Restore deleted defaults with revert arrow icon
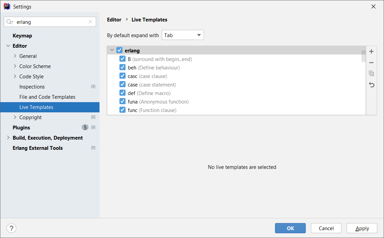This screenshot has width=384, height=238. point(371,85)
